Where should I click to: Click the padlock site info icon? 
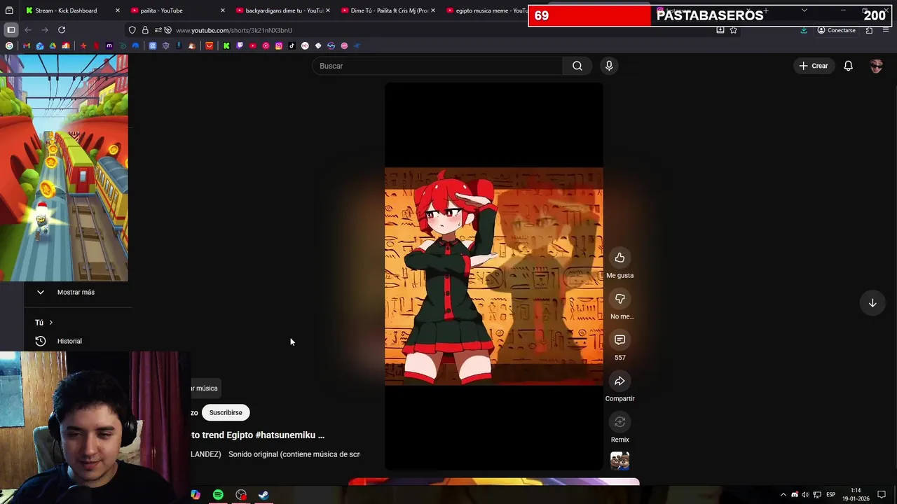[x=145, y=30]
